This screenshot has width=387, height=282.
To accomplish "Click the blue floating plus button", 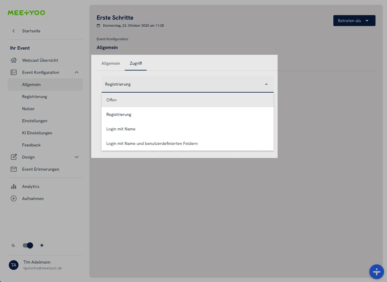I will 376,272.
